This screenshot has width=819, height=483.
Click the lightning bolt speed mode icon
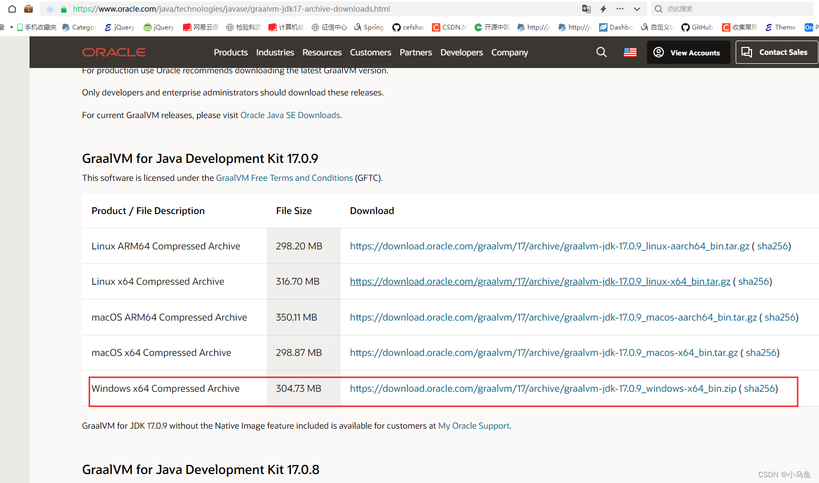click(603, 9)
